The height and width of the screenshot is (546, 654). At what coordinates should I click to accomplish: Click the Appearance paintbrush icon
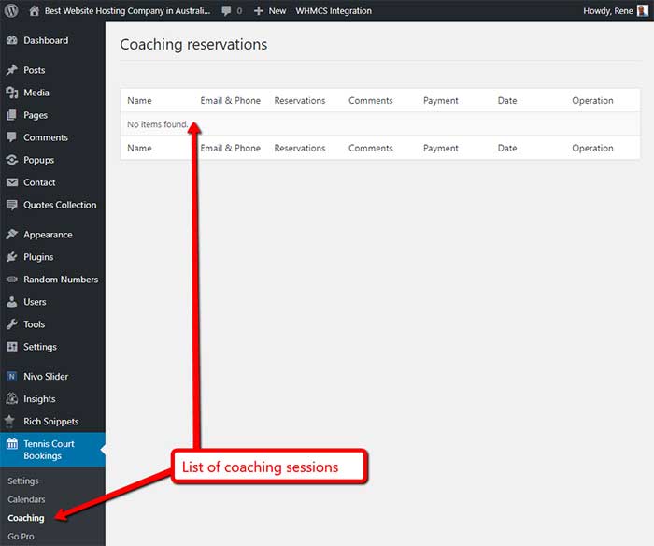pos(12,235)
